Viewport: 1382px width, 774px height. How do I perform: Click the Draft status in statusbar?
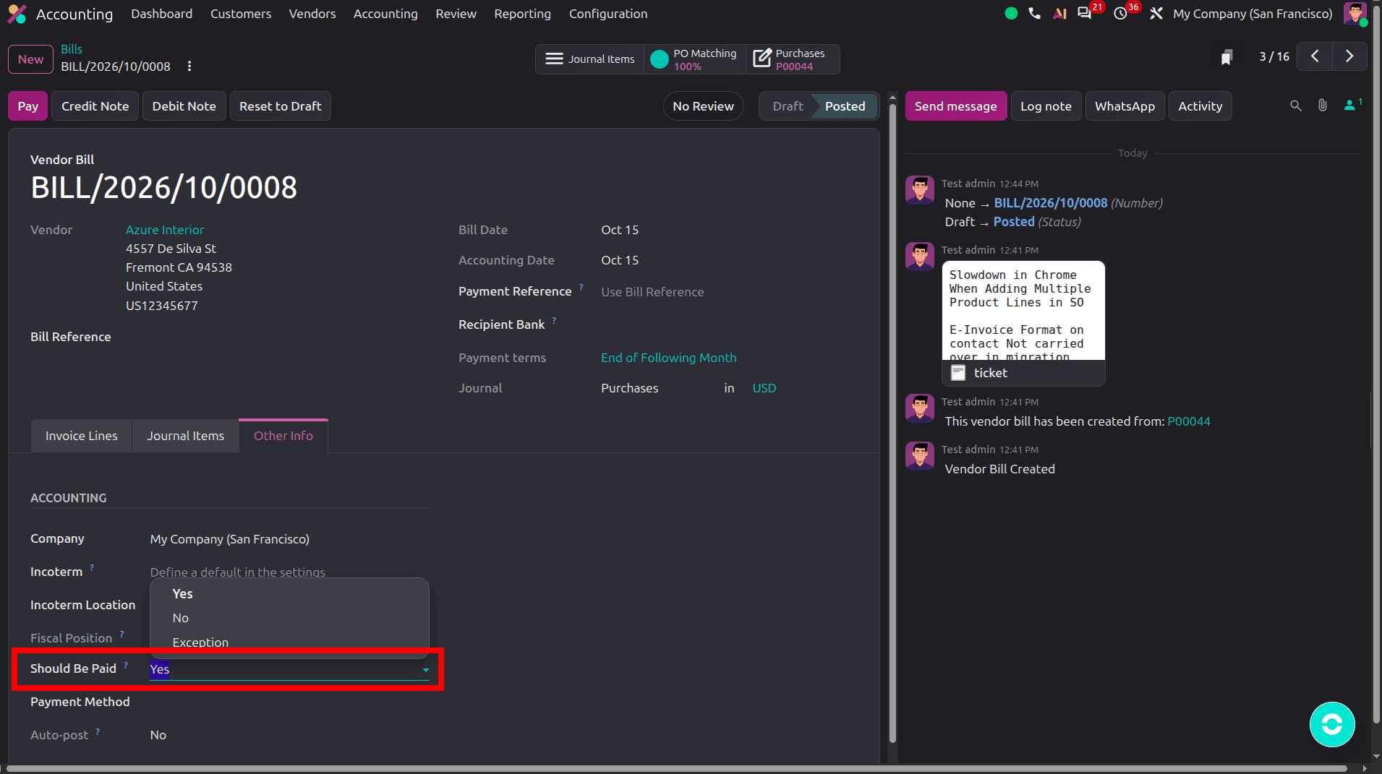pos(788,106)
